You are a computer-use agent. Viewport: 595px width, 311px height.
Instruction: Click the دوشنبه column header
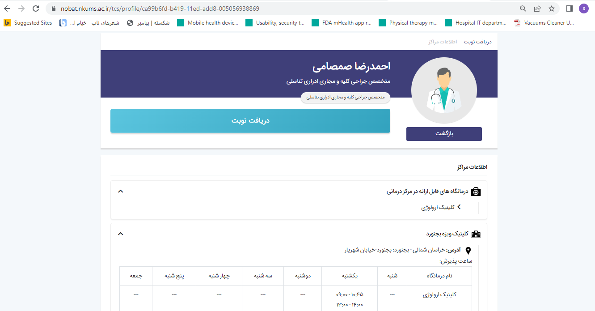pos(303,276)
